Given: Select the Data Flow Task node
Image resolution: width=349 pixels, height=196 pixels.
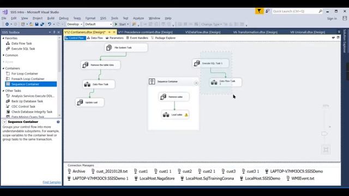Looking at the screenshot, I should coord(99,84).
